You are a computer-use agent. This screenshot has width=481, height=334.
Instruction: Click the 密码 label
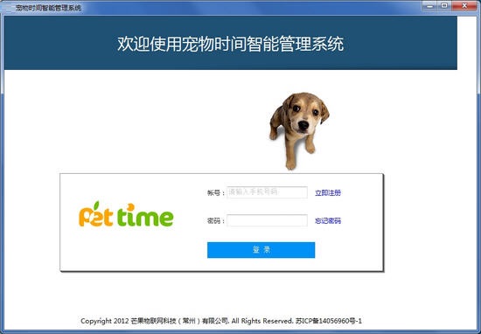[216, 221]
